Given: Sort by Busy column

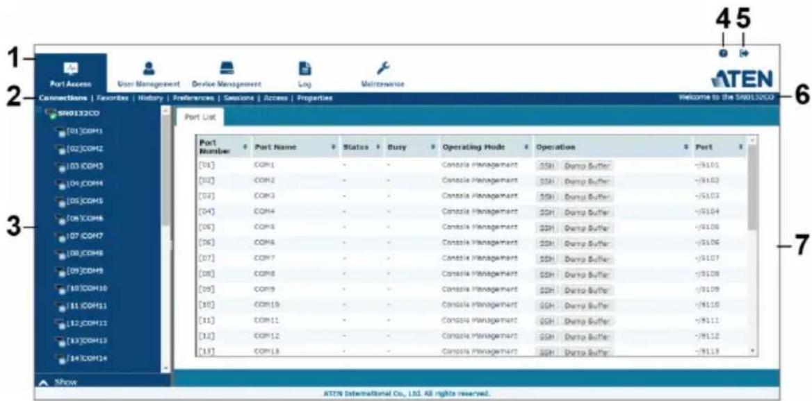Looking at the screenshot, I should click(x=411, y=147).
